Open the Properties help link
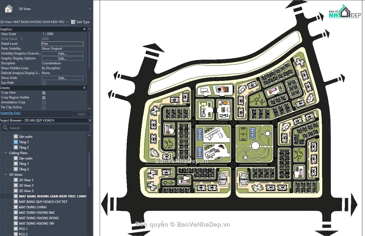Viewport: 365px width, 236px height. [x=10, y=113]
